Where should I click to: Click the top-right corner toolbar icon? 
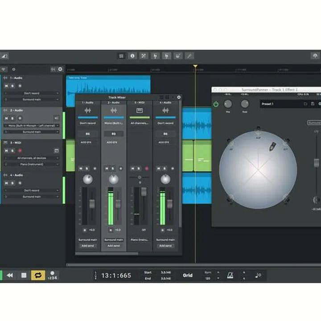pos(315,56)
